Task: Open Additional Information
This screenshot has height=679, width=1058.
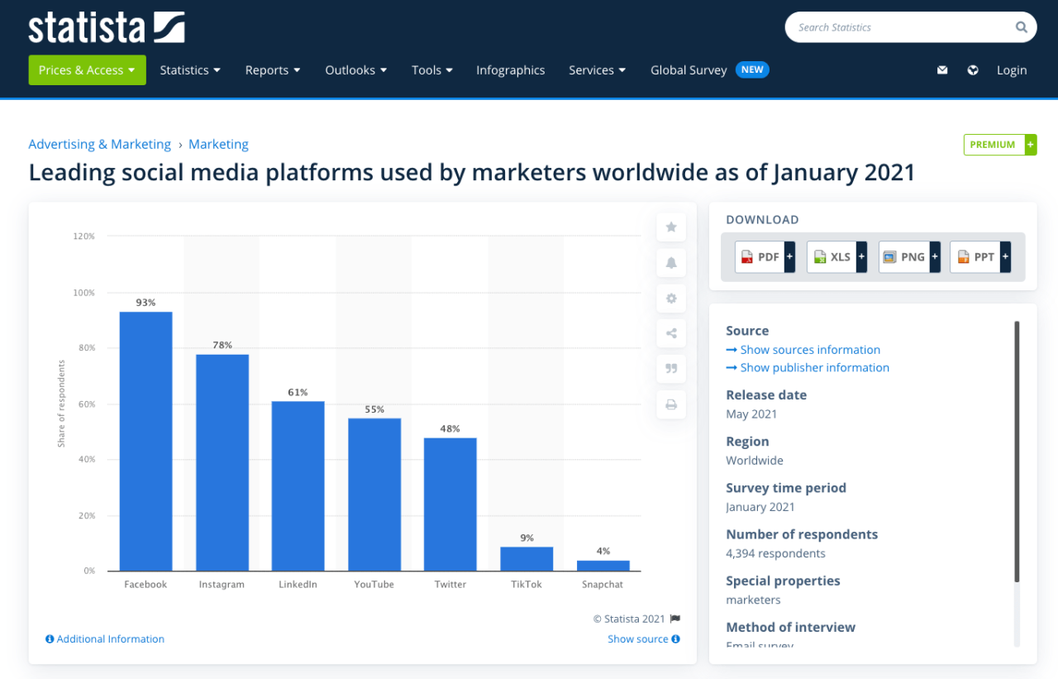Action: tap(105, 638)
